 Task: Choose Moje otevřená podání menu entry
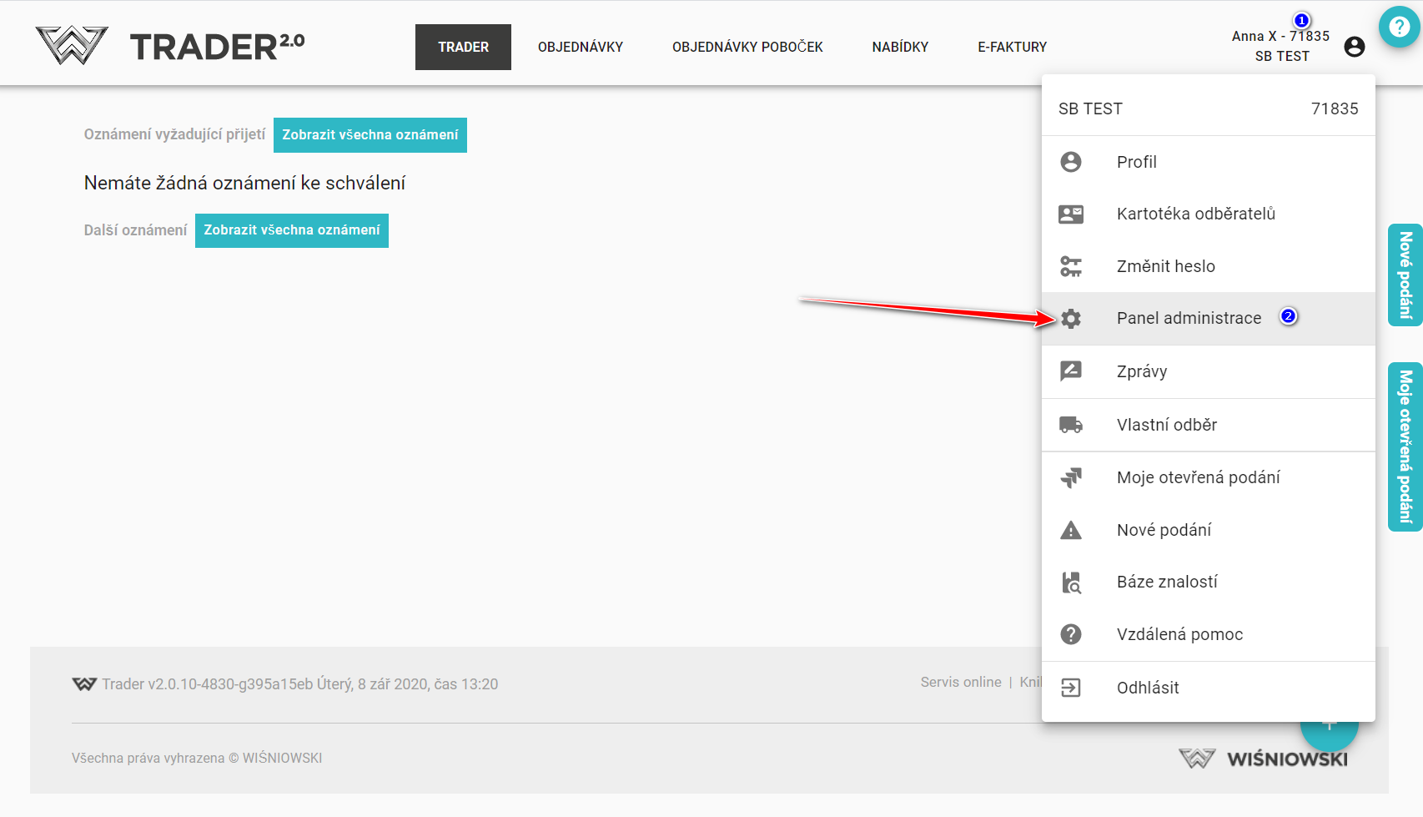point(1198,477)
